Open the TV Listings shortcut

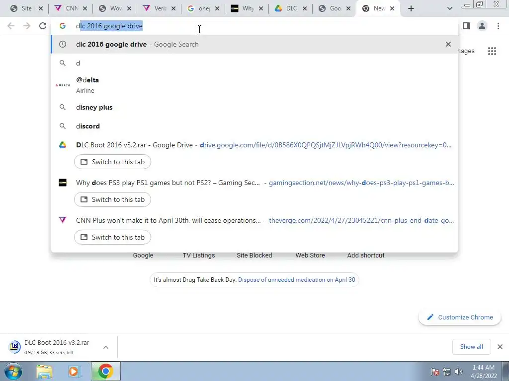point(199,255)
